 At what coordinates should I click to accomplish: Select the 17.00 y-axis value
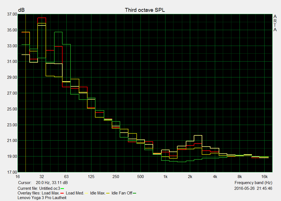click(x=12, y=172)
